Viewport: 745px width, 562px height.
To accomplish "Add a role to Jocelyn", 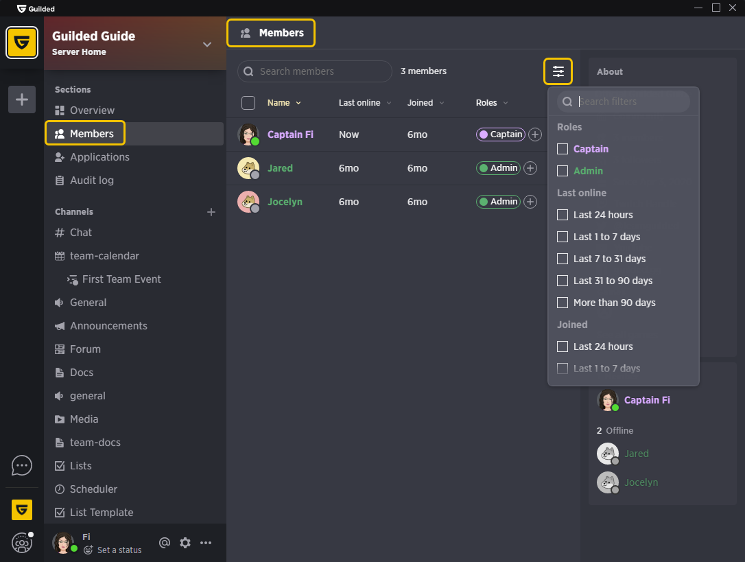I will [530, 202].
